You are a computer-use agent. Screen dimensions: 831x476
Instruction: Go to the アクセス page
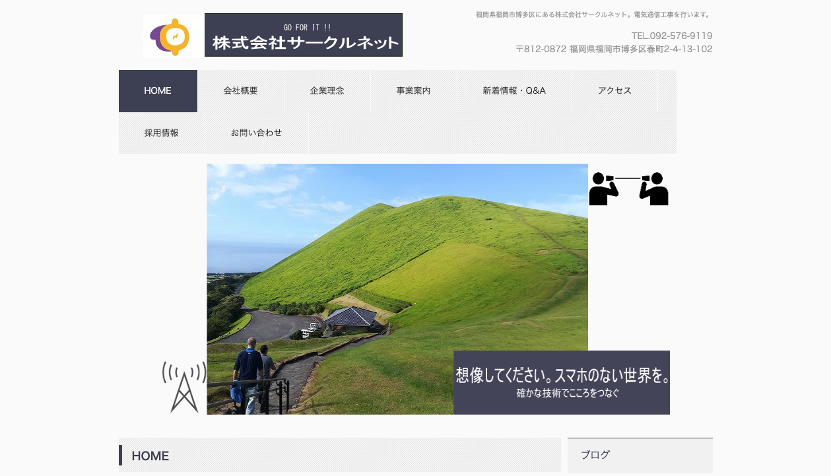615,91
